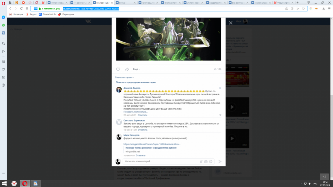
Task: Switch to the Марк Белсер tab
Action: (261, 3)
